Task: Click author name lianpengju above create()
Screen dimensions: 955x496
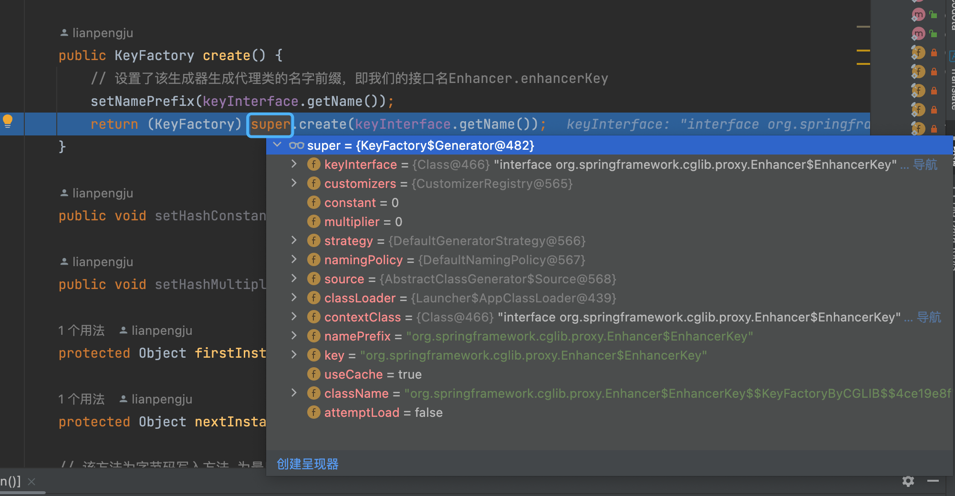Action: [x=103, y=33]
